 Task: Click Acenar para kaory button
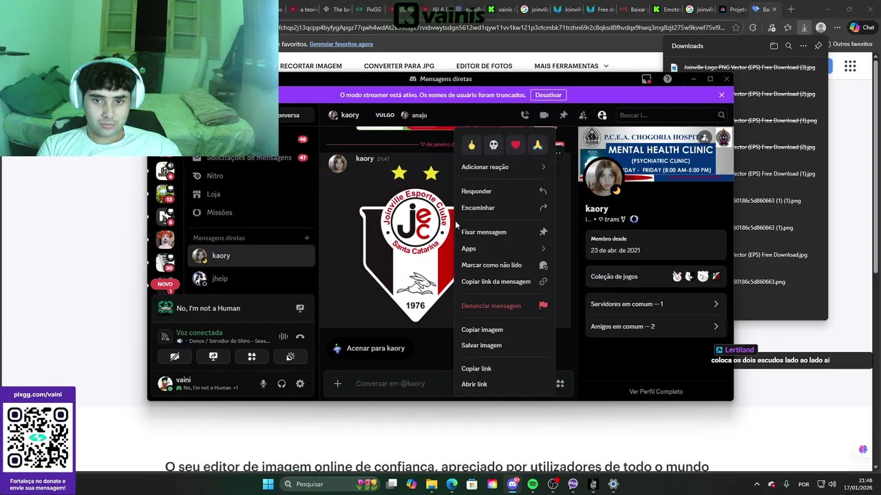tap(369, 348)
